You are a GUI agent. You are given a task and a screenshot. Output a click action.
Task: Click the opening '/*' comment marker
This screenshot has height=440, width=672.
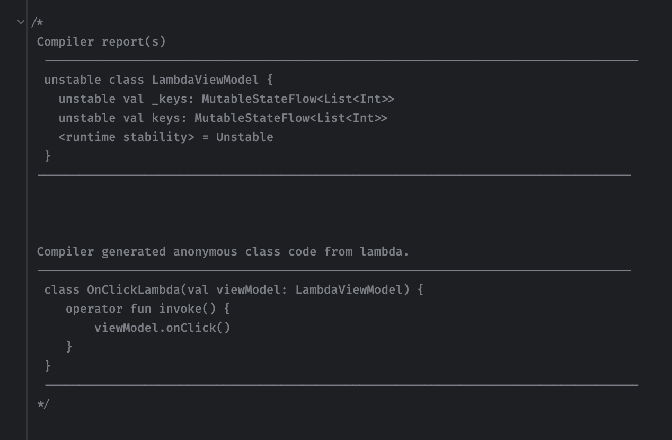point(37,22)
